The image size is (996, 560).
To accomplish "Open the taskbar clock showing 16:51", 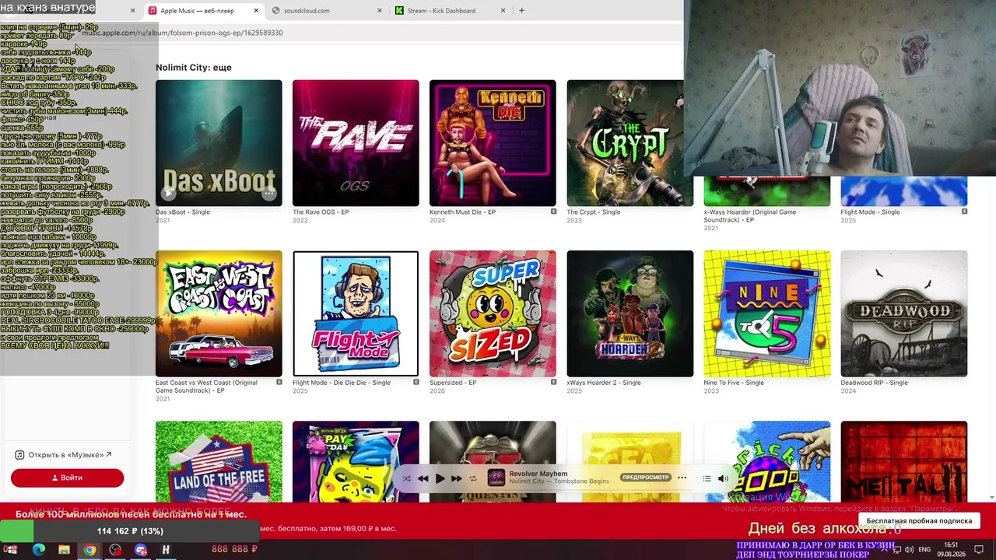I will [x=952, y=549].
